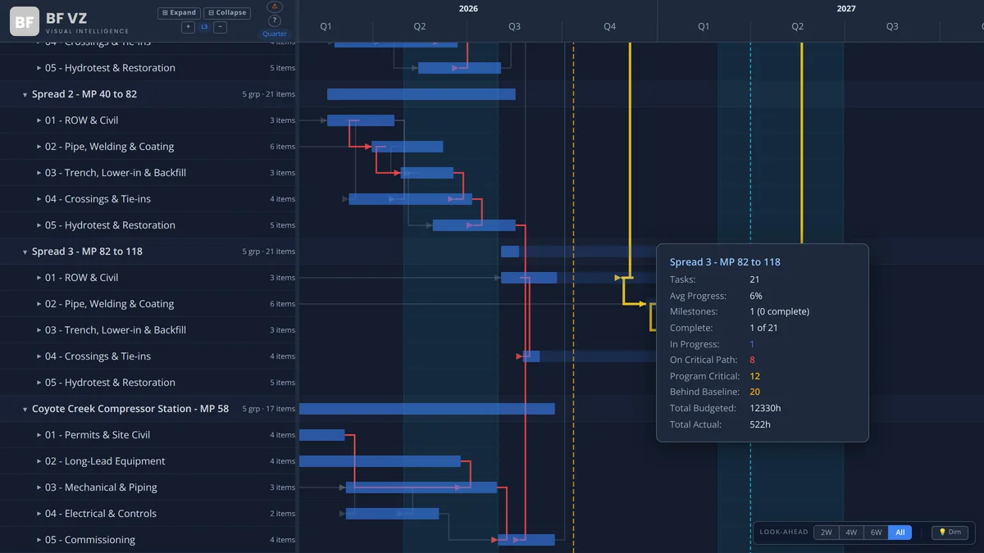Click the BF logo icon
The height and width of the screenshot is (553, 984).
pos(25,21)
